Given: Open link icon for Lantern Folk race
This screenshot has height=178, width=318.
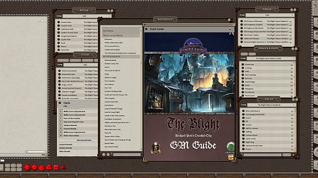Looking at the screenshot, I should (243, 139).
